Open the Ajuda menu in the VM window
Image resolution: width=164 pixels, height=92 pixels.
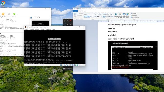54,29
